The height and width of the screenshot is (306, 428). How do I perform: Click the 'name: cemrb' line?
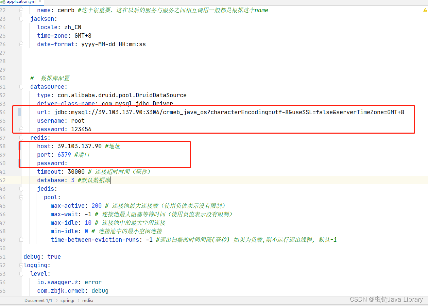(x=153, y=10)
